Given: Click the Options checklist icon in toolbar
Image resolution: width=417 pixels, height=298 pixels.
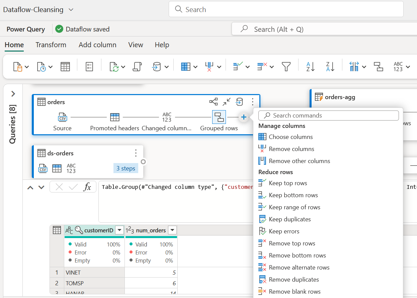Looking at the screenshot, I should [x=89, y=67].
